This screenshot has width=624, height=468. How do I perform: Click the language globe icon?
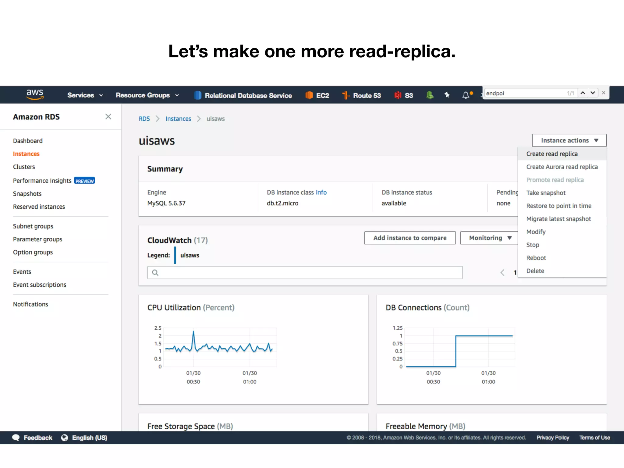65,438
